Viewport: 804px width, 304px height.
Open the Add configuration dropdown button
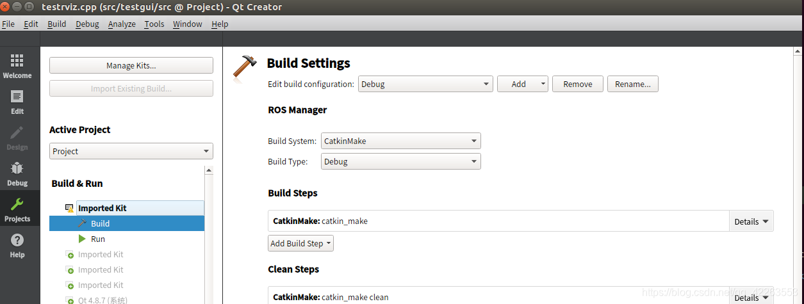click(523, 84)
